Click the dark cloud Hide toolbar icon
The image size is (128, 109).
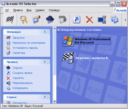pos(50,19)
